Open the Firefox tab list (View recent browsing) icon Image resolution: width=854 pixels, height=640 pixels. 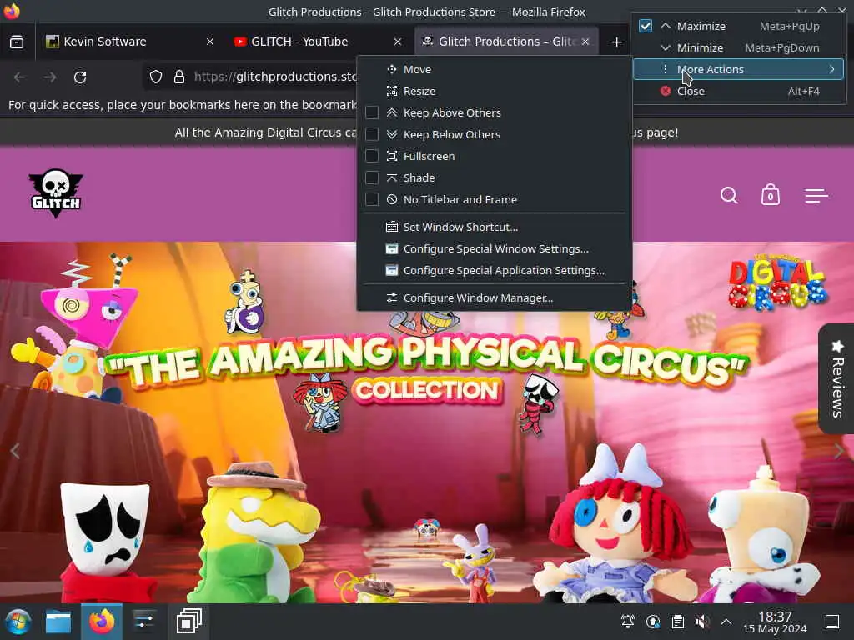[x=17, y=42]
